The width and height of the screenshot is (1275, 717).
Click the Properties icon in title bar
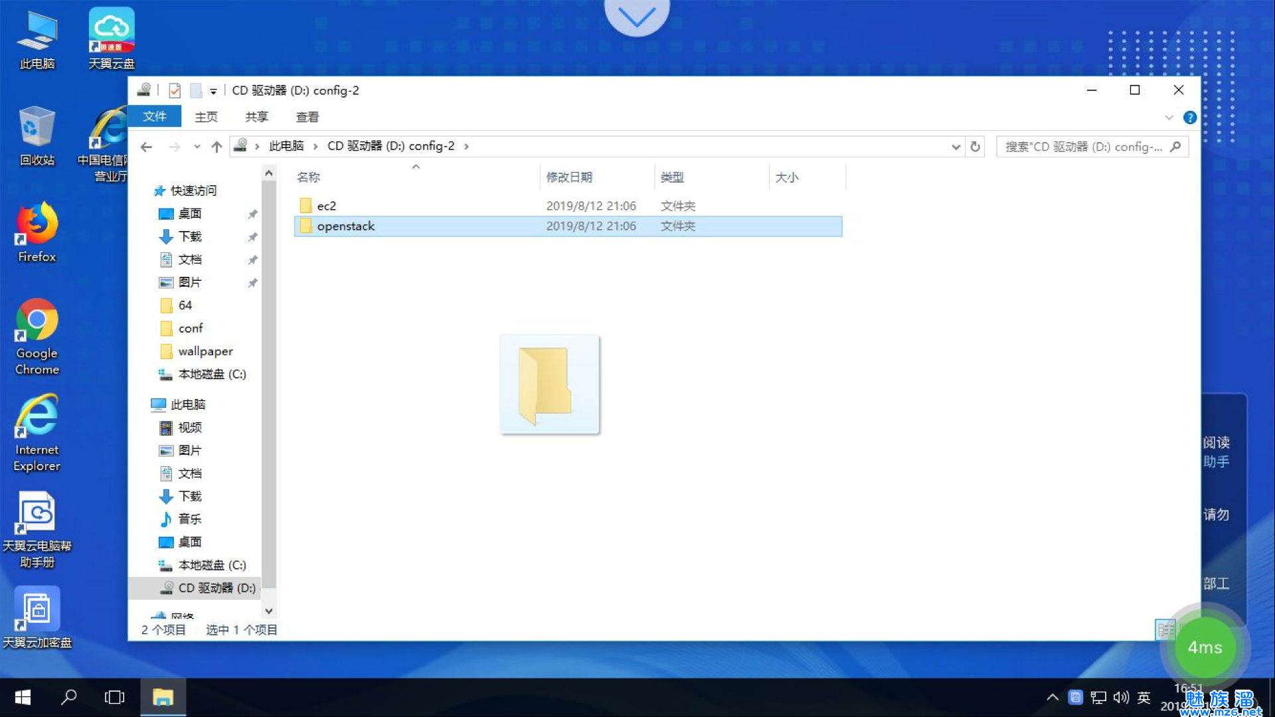175,90
